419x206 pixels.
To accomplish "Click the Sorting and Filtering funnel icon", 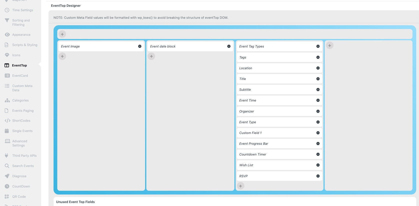I will 7,20.
